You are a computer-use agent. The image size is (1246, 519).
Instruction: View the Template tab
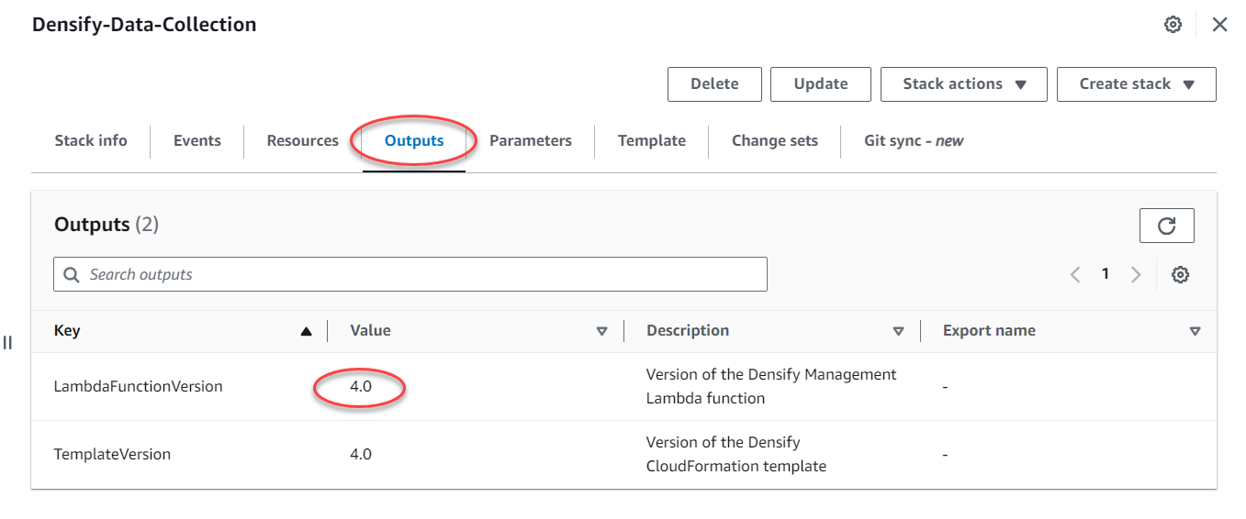[652, 140]
